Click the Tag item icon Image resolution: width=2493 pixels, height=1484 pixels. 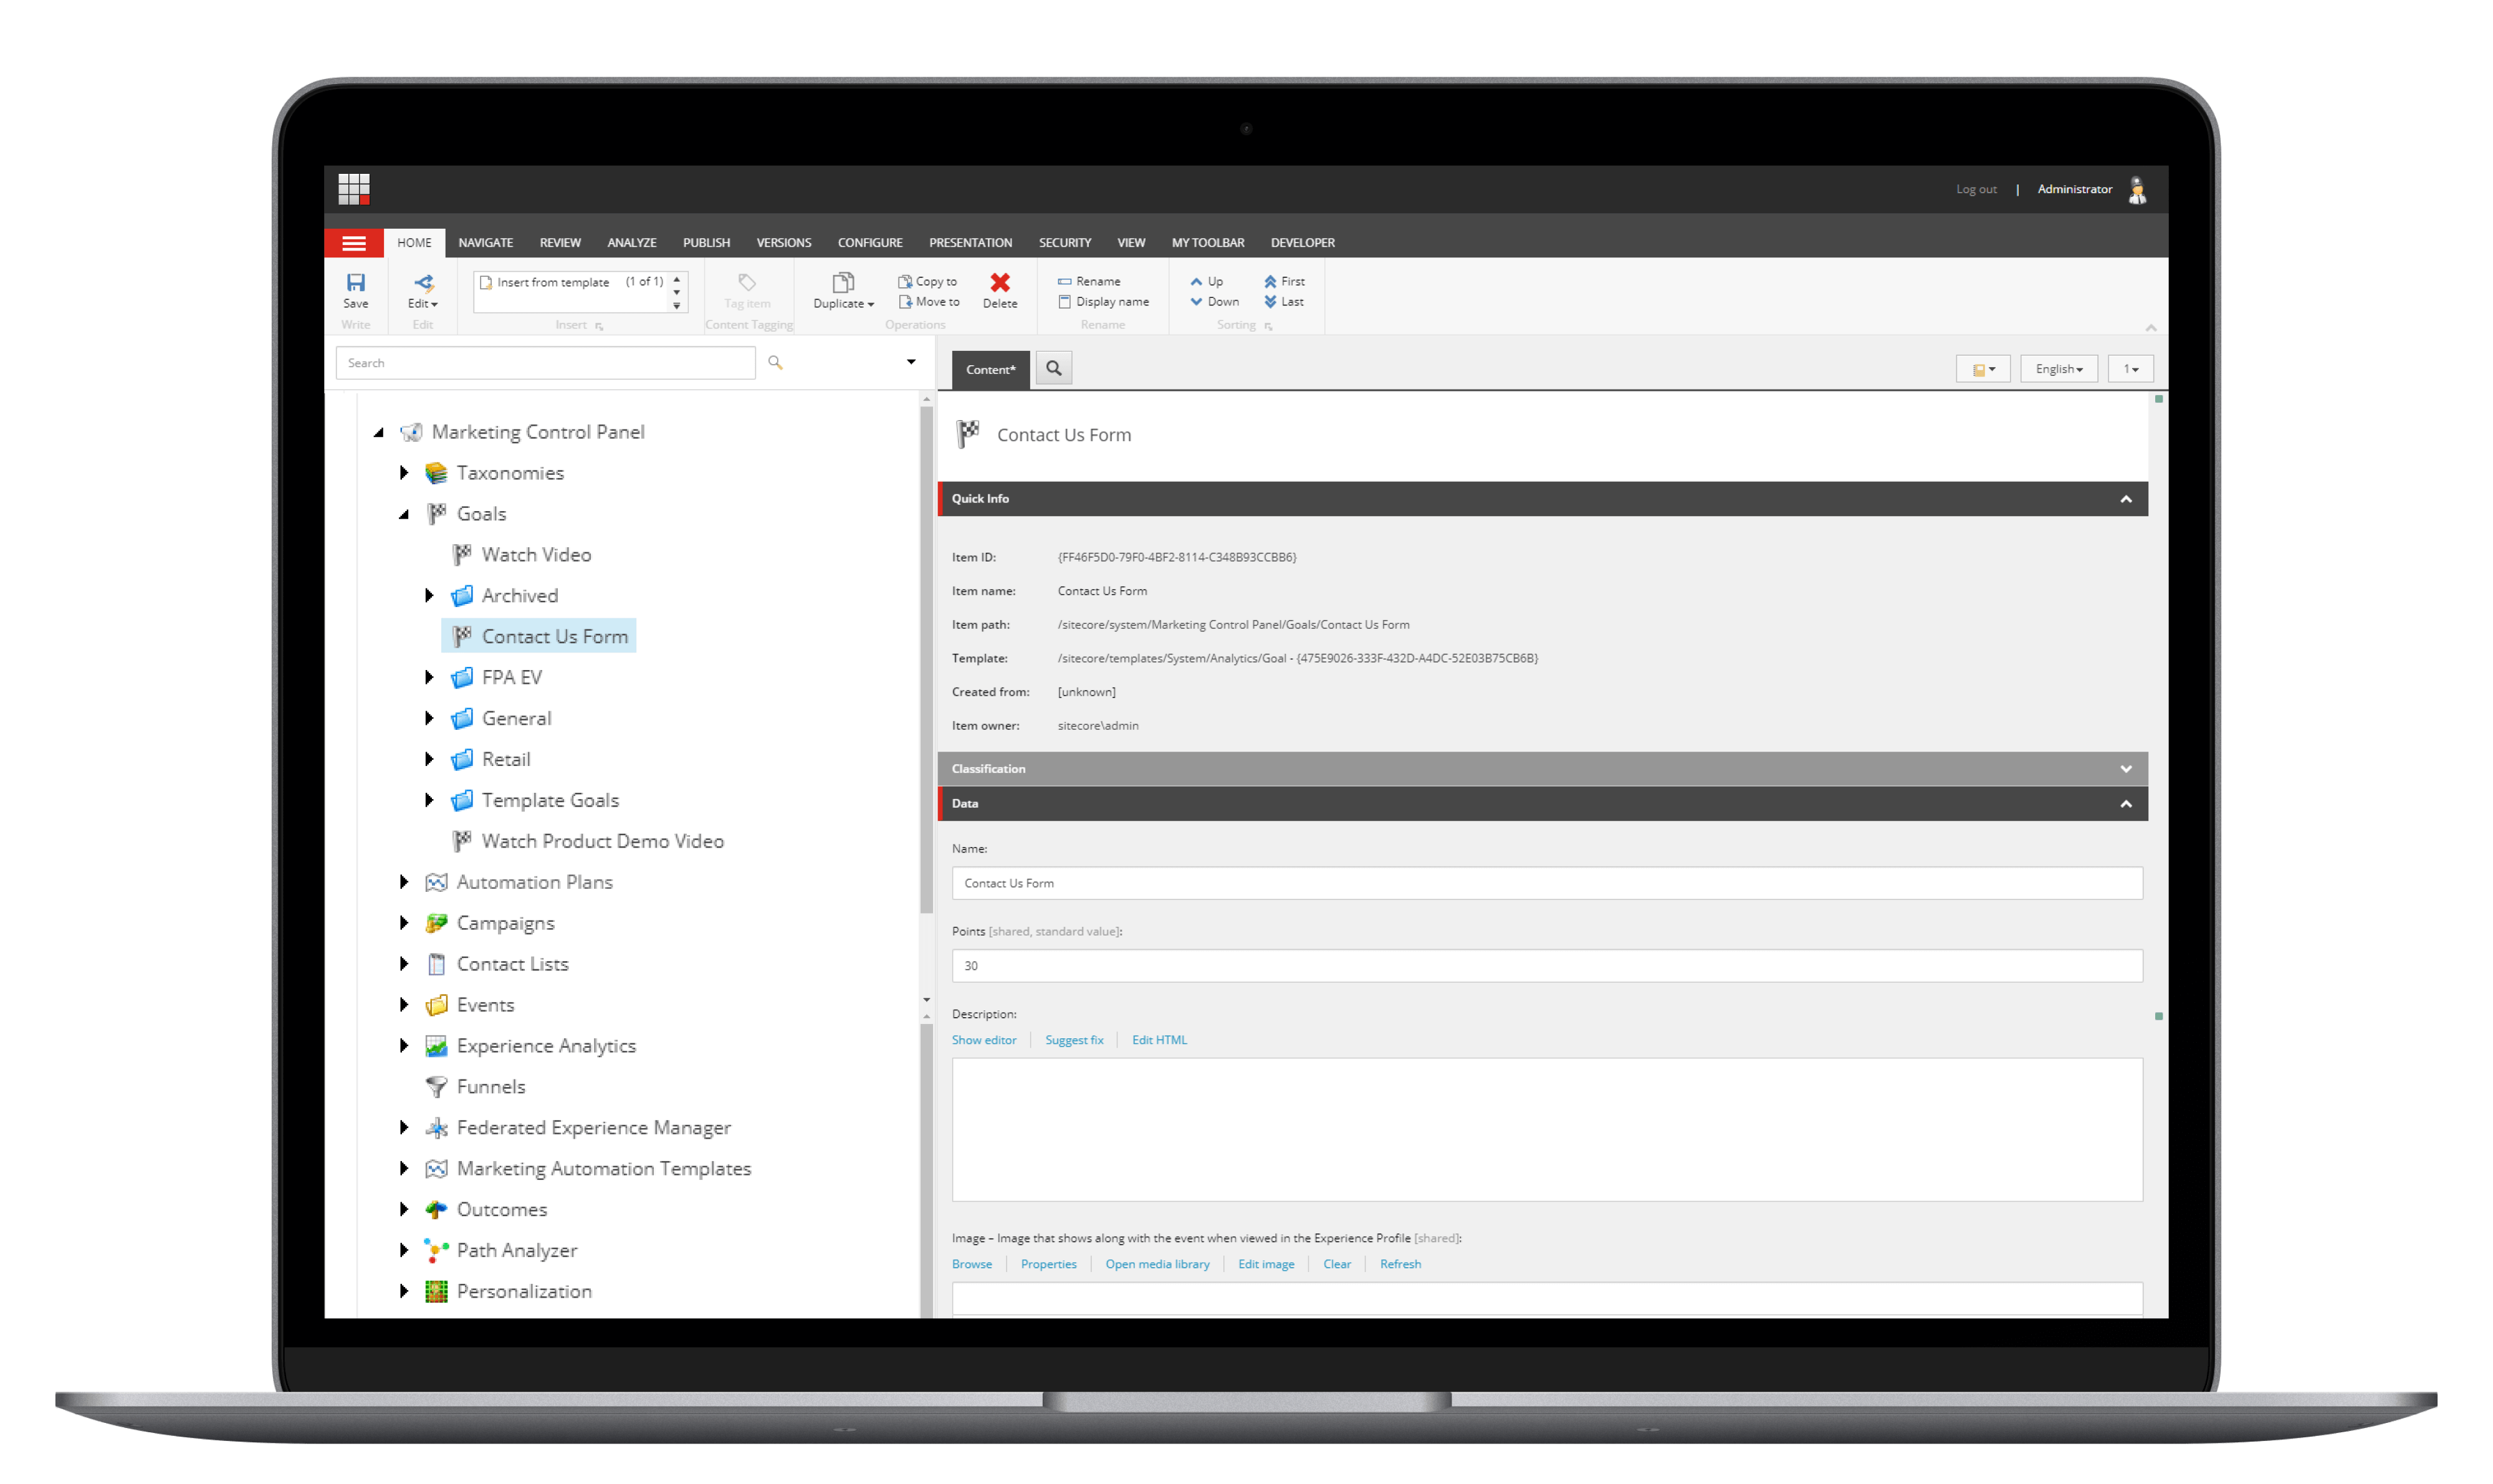point(746,283)
